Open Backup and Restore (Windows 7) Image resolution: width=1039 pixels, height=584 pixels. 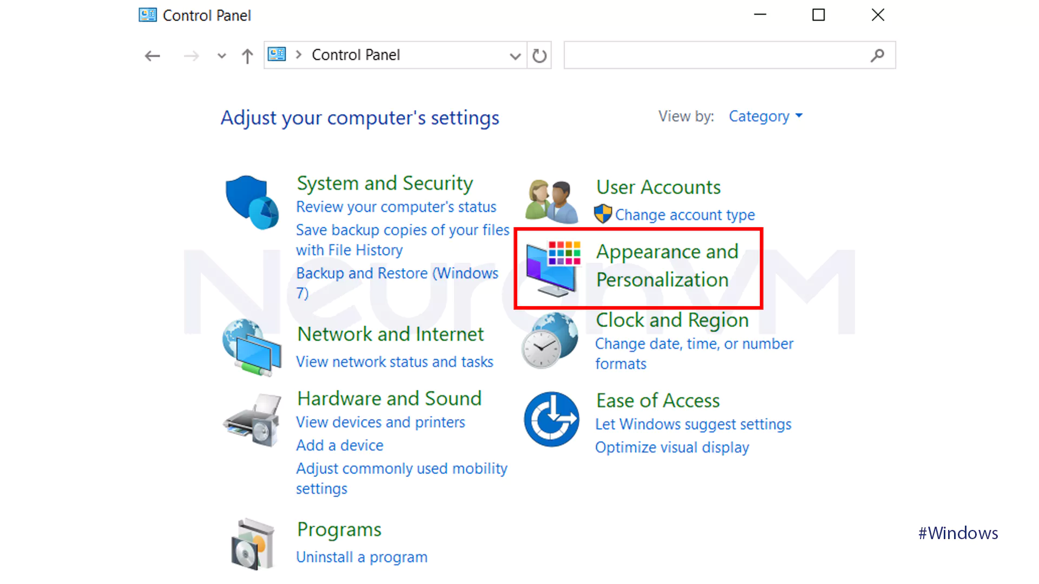[x=397, y=273]
